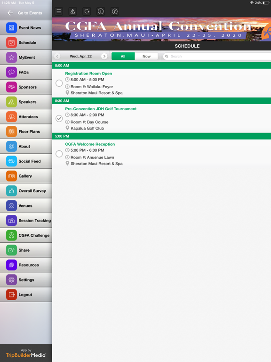Tap the battery status indicator
The image size is (271, 362).
[x=266, y=3]
